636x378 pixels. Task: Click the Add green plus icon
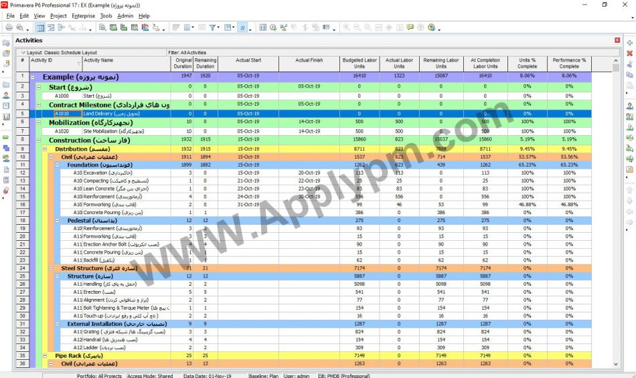629,43
